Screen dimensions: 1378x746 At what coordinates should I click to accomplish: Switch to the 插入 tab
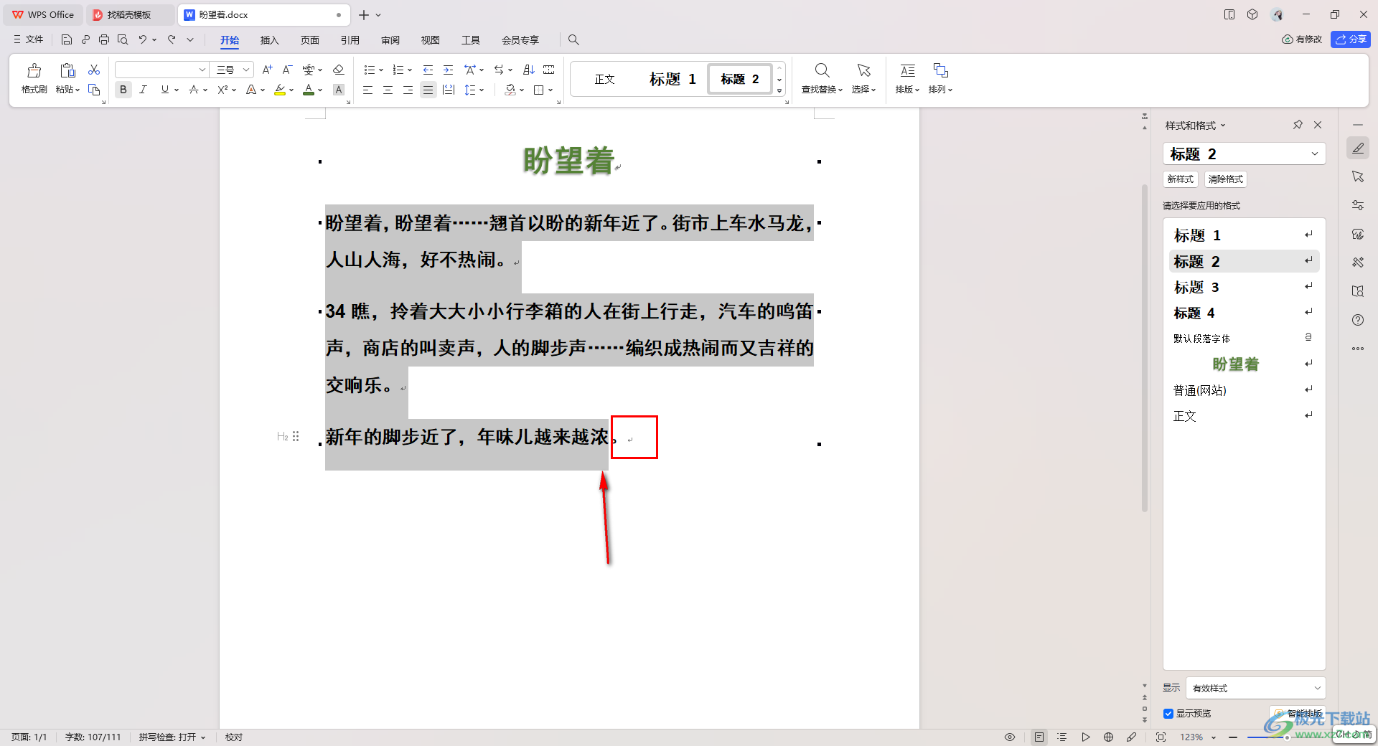coord(269,40)
